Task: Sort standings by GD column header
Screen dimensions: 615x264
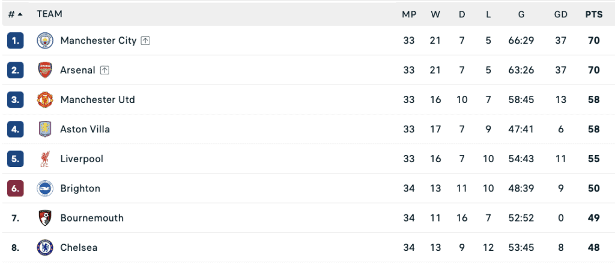Action: (561, 14)
